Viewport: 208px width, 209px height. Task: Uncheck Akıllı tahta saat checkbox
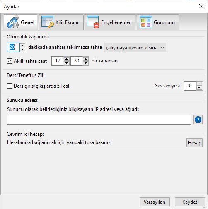(10, 61)
